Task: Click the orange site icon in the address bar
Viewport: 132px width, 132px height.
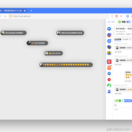Action: click(10, 16)
